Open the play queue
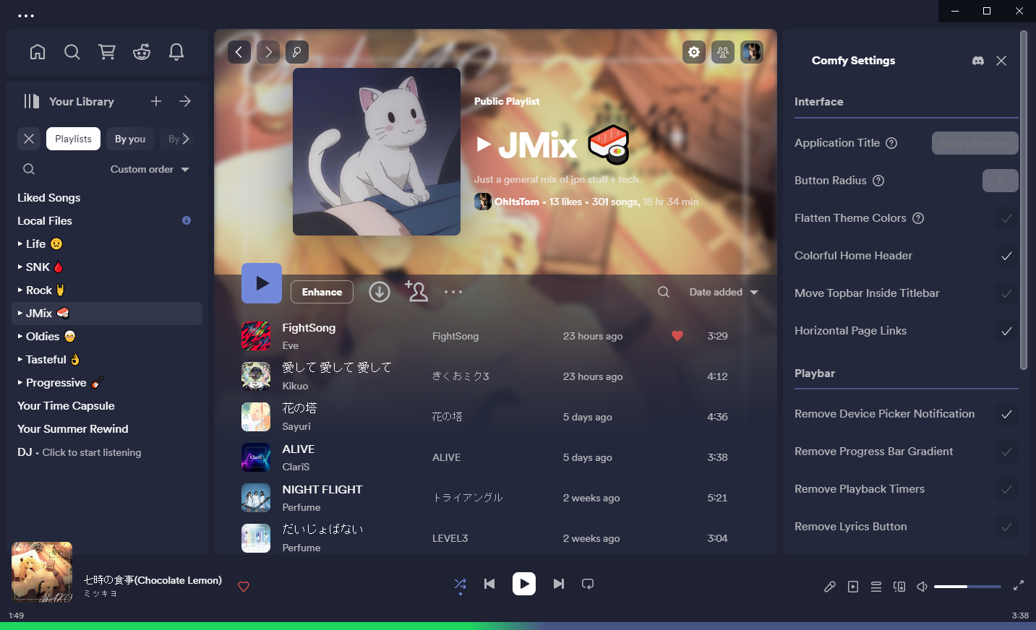Viewport: 1036px width, 630px height. tap(876, 587)
